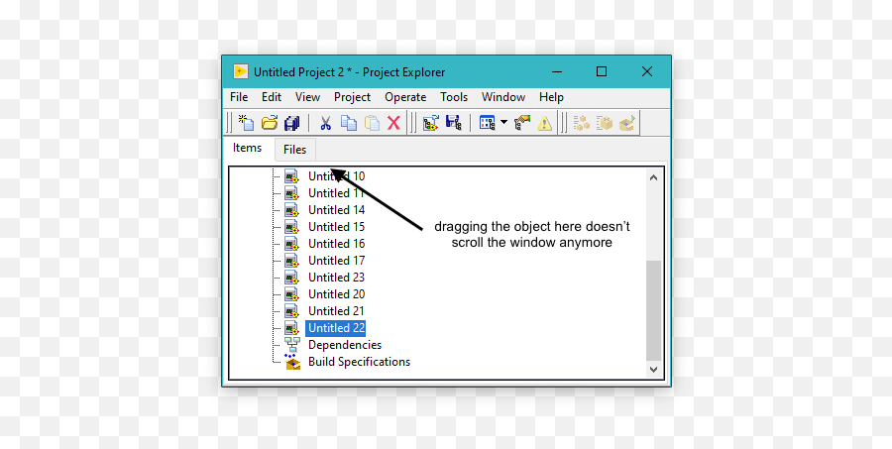This screenshot has width=892, height=449.
Task: Open the Filter Project View dropdown arrow
Action: (x=503, y=122)
